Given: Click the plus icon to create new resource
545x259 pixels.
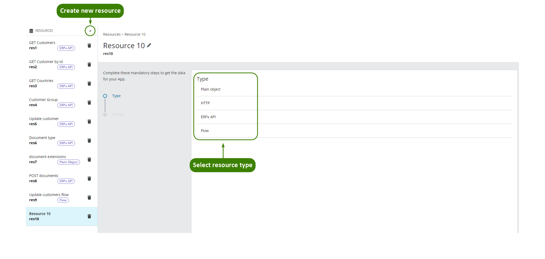Looking at the screenshot, I should pos(90,31).
